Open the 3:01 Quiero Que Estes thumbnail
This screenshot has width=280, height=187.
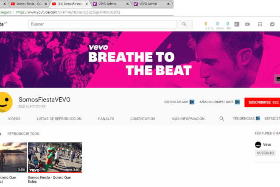click(55, 158)
